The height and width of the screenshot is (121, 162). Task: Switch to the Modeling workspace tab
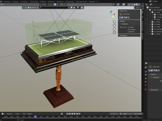click(7, 2)
